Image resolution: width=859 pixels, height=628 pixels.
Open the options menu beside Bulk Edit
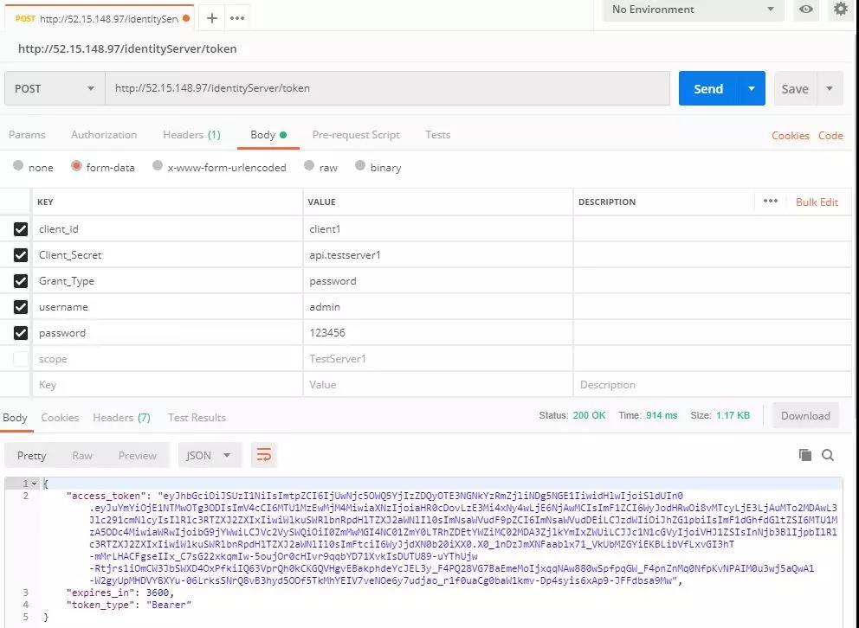click(x=770, y=202)
